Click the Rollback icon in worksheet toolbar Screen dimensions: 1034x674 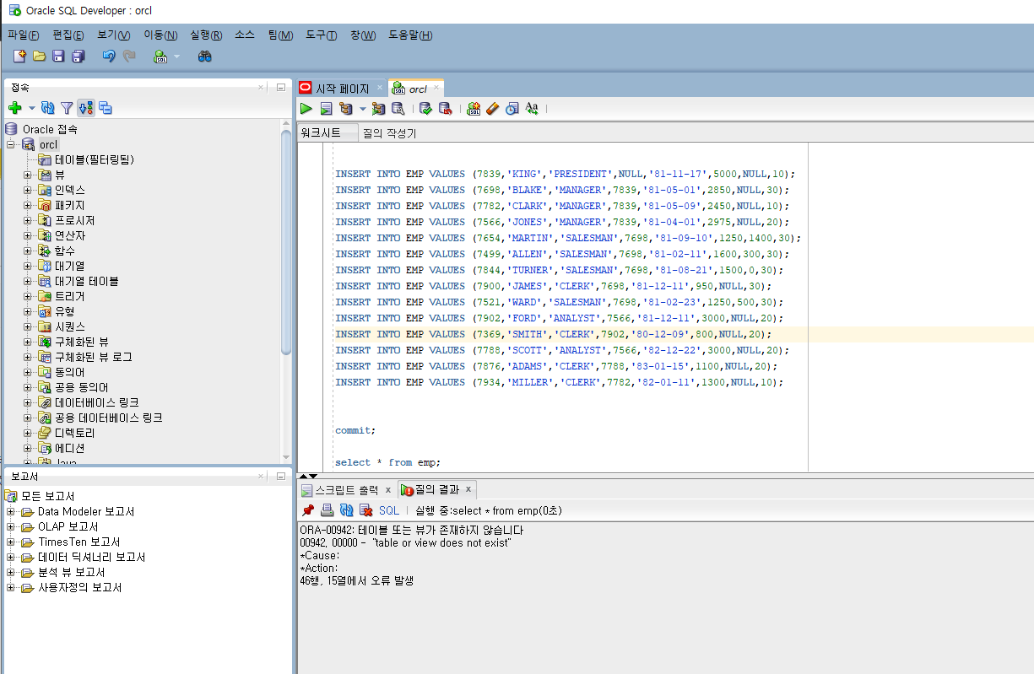click(445, 108)
